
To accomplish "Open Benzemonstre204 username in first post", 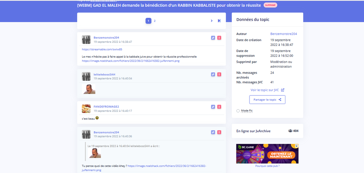I will [106, 37].
